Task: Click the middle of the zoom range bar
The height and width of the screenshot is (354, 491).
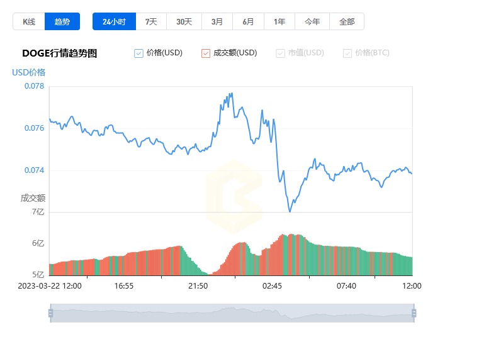Action: (x=232, y=313)
